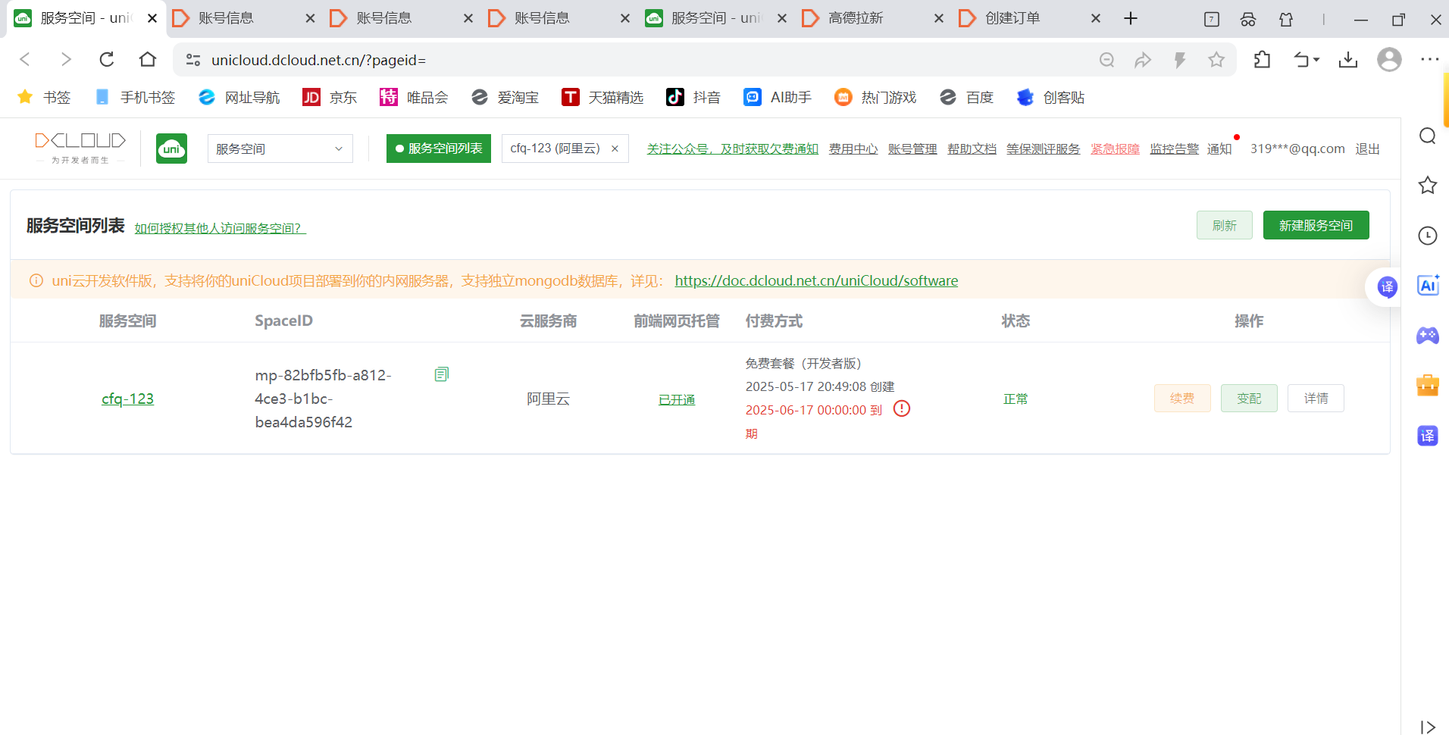Click the floating translate bubble icon

click(1387, 287)
